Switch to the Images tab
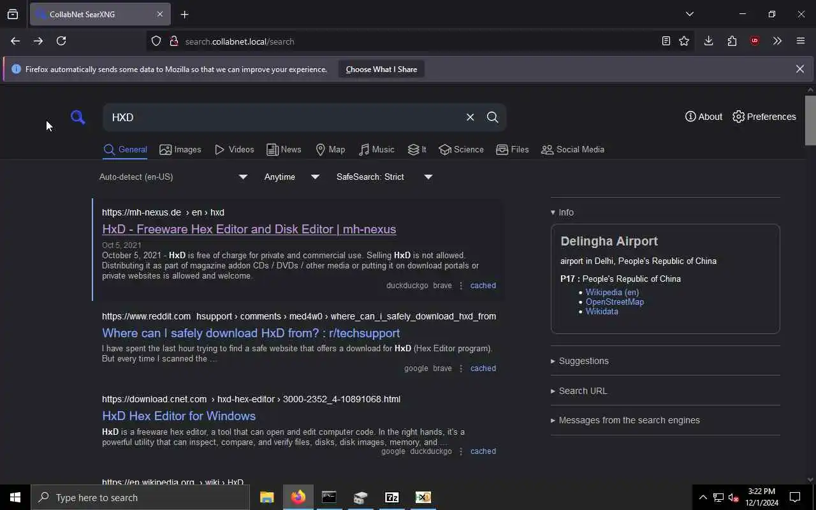This screenshot has height=510, width=816. pyautogui.click(x=180, y=150)
